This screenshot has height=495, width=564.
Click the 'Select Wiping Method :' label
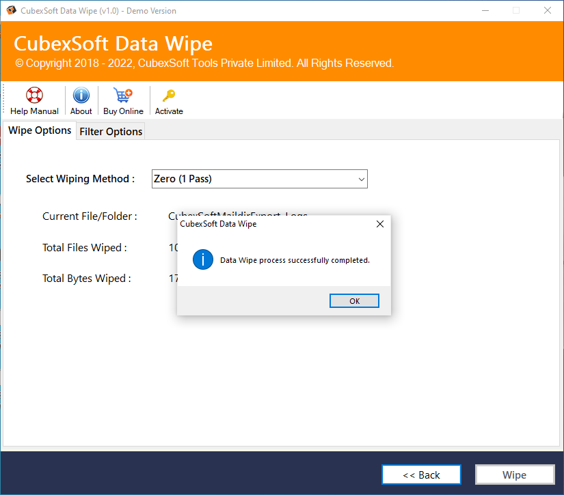coord(80,179)
